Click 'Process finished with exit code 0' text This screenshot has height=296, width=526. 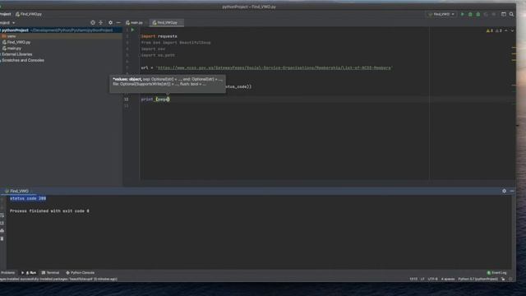tap(49, 211)
